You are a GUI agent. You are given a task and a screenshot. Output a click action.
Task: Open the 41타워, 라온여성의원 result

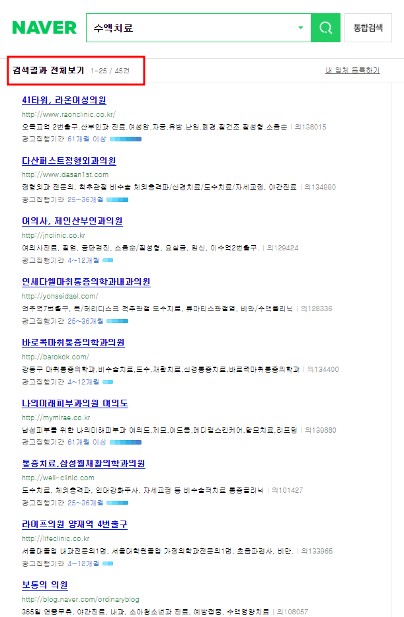63,100
